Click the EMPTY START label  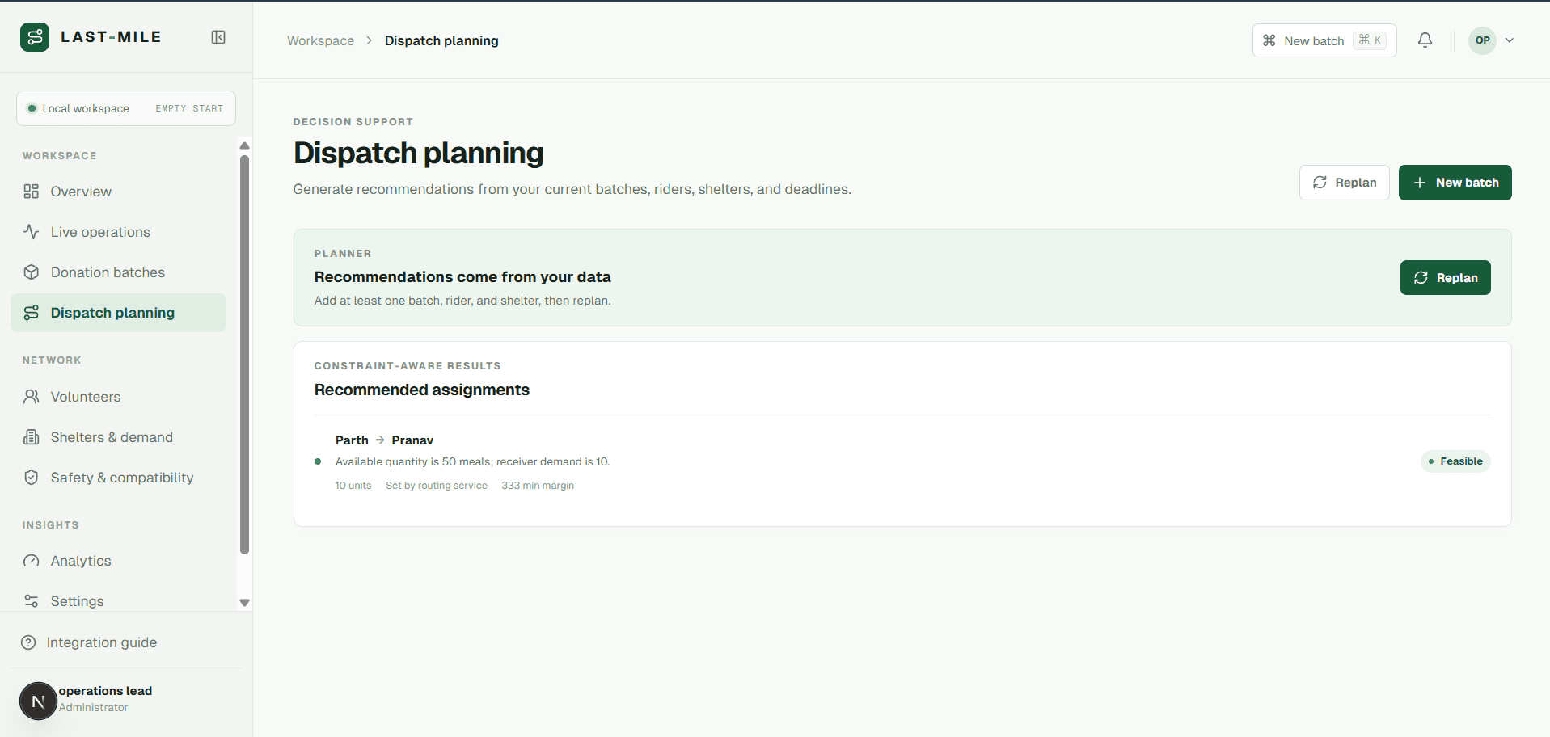tap(189, 108)
